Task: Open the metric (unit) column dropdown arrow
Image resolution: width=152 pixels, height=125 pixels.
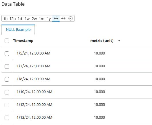Action: [119, 41]
